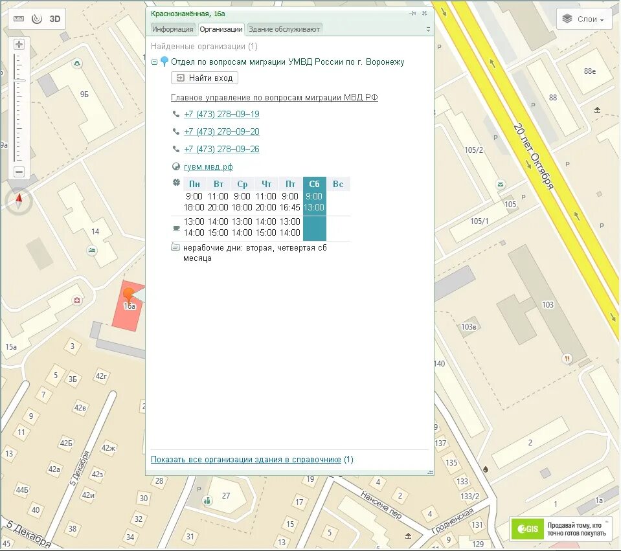The height and width of the screenshot is (551, 621).
Task: Call phone number +7 (473) 278-09-19
Action: pyautogui.click(x=221, y=114)
